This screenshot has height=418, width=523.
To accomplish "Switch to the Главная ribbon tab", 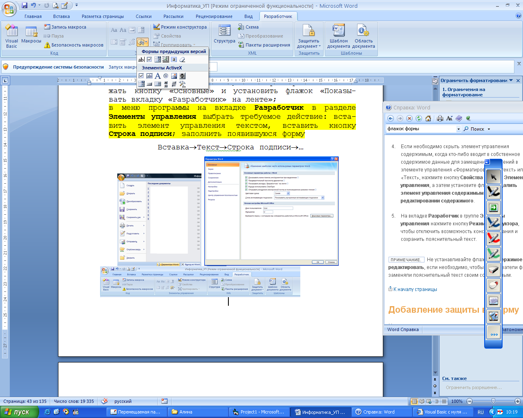I will (33, 16).
